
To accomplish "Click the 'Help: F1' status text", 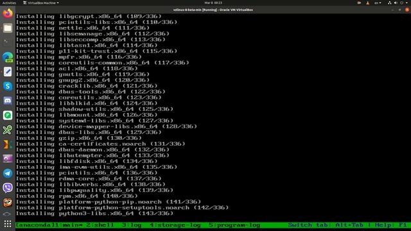I will tap(391, 225).
